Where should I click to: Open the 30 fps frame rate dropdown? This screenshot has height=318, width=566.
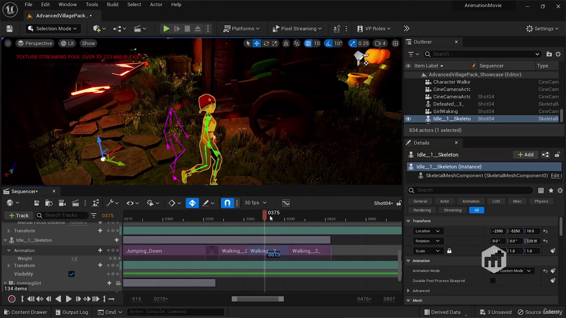point(255,203)
